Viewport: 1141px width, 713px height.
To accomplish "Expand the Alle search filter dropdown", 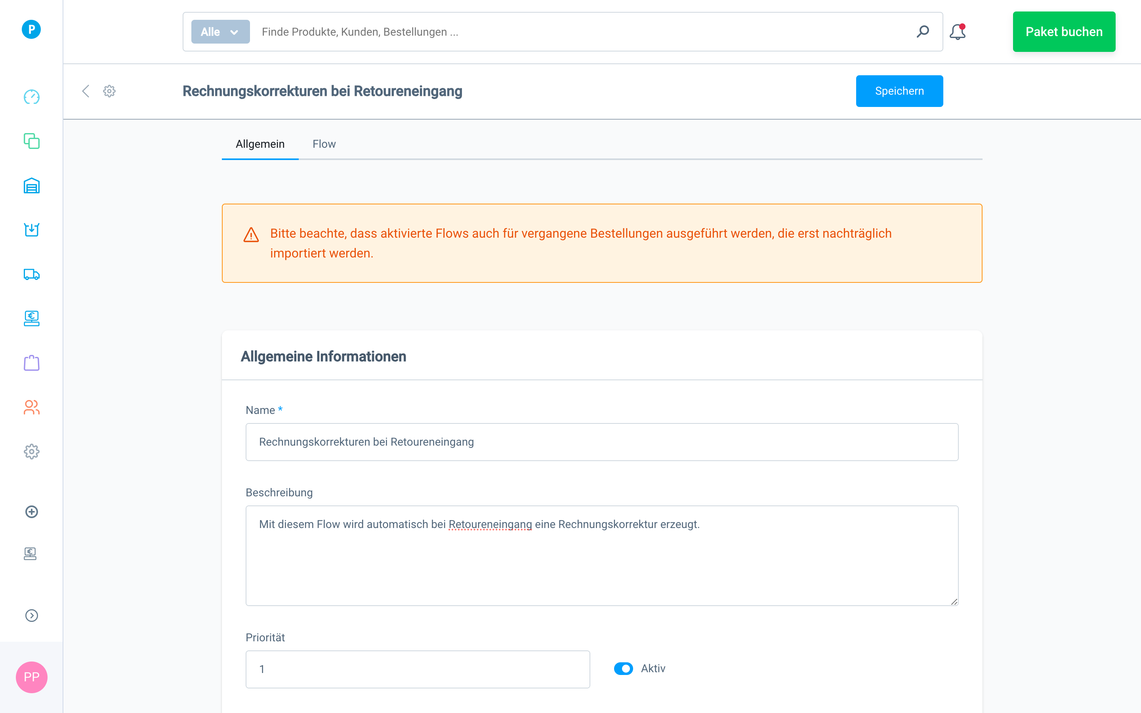I will coord(220,32).
